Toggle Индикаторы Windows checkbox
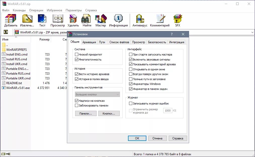The height and width of the screenshot is (157, 255). coord(131,84)
